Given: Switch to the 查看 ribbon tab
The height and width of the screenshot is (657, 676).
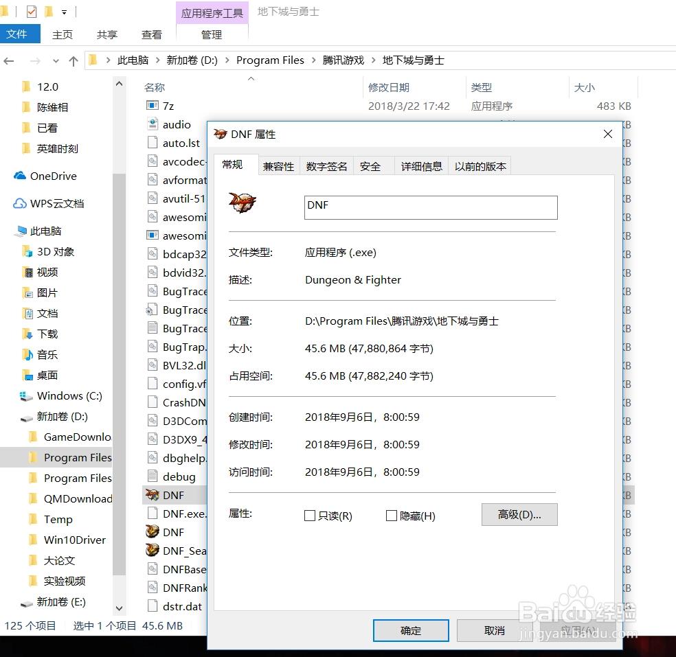Looking at the screenshot, I should coord(152,34).
